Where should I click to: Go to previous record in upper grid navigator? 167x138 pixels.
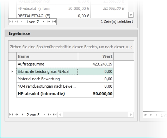coord(22,21)
